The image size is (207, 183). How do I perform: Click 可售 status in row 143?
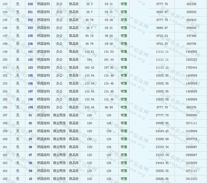[x=124, y=4]
